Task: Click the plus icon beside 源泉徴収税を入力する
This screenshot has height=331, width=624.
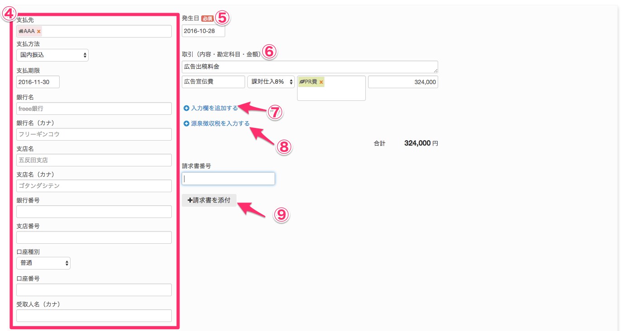Action: 186,123
